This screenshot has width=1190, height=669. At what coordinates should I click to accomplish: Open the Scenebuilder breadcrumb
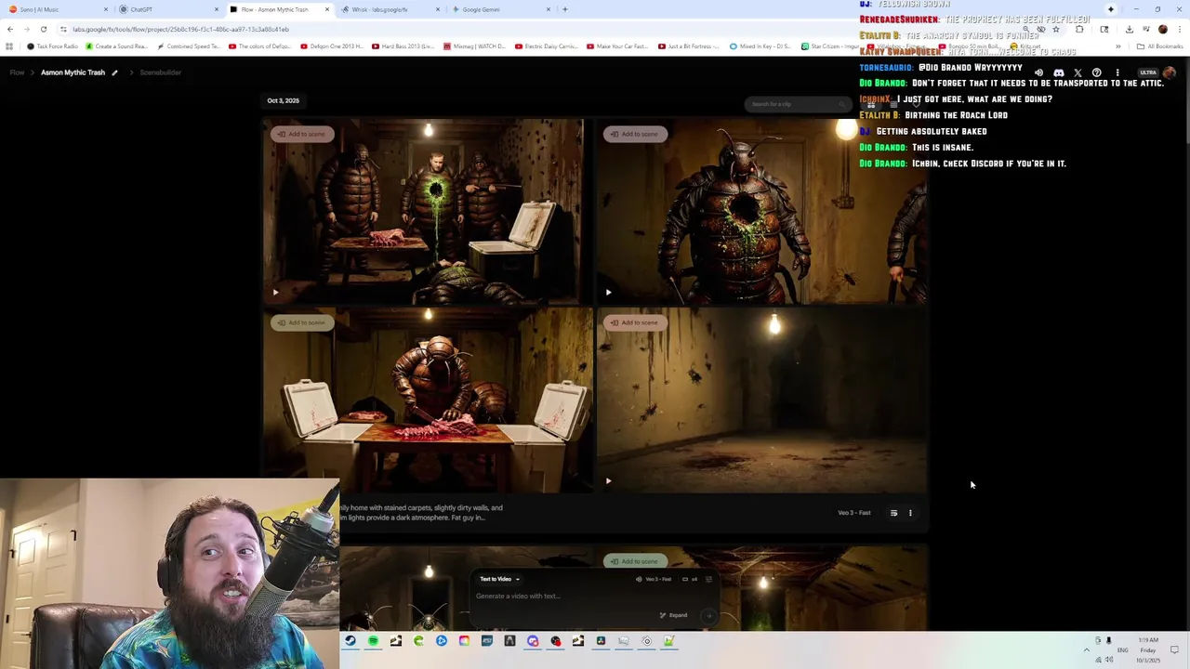(160, 72)
